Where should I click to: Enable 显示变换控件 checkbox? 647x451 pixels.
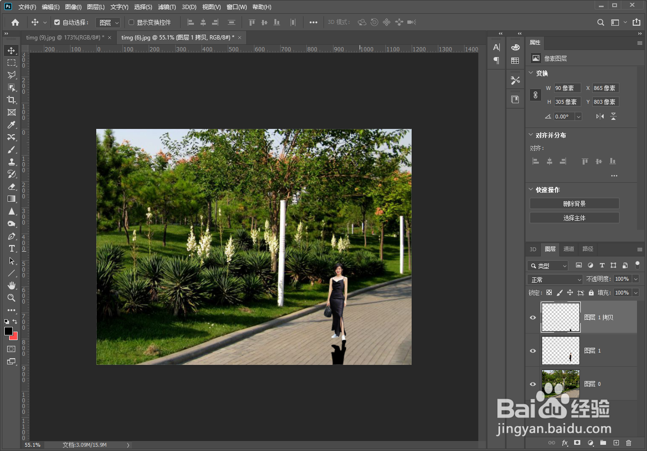coord(131,22)
